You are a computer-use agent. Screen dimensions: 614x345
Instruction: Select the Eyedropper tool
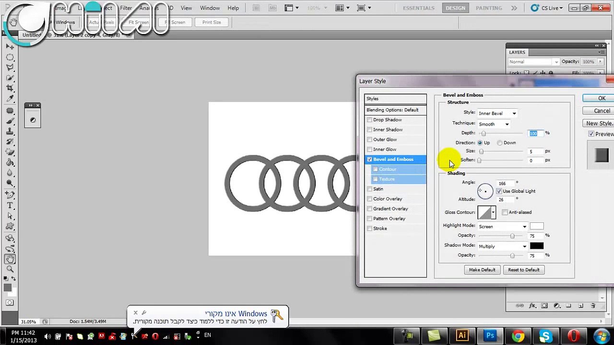pyautogui.click(x=10, y=99)
